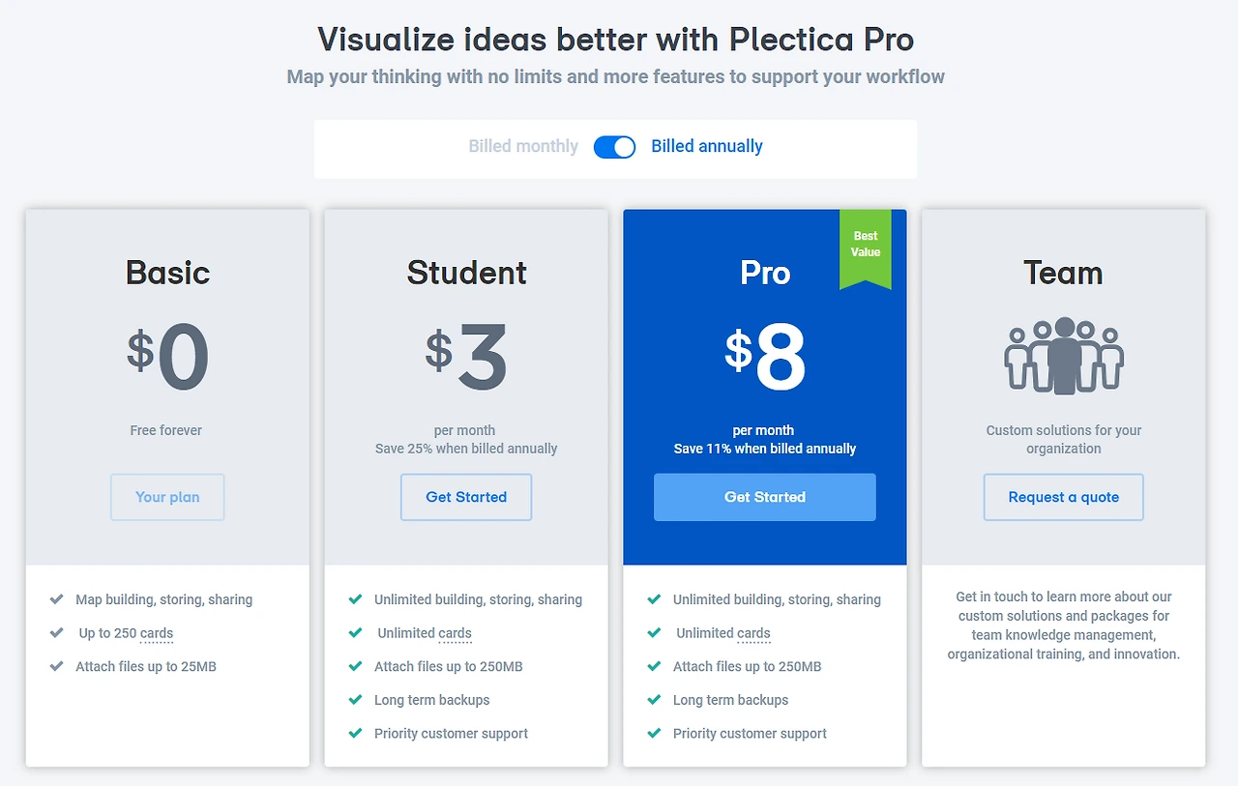Click checkmark beside Map building, storing, sharing
The image size is (1238, 786).
click(x=56, y=599)
